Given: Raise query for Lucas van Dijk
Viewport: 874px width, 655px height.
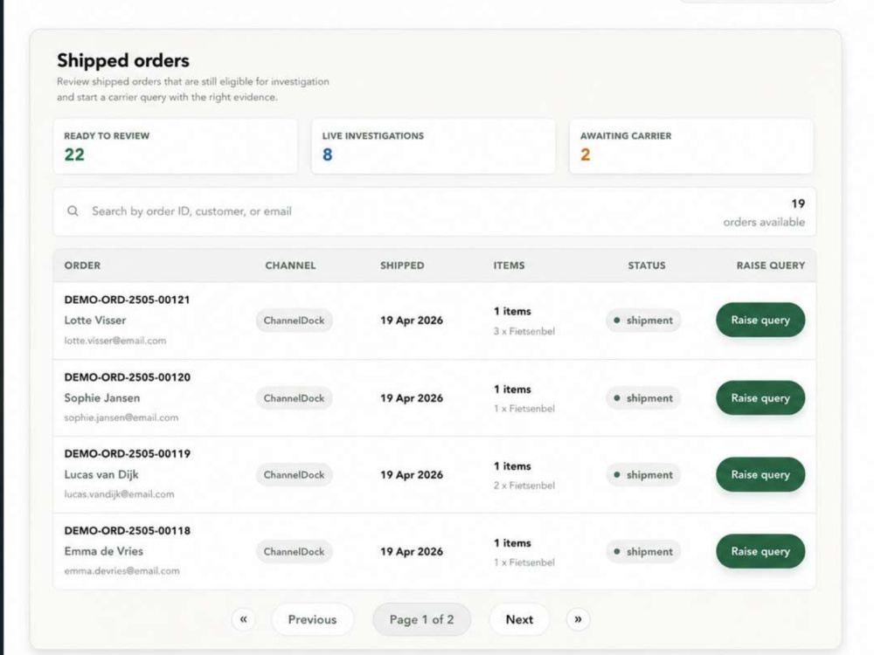Looking at the screenshot, I should (x=760, y=474).
